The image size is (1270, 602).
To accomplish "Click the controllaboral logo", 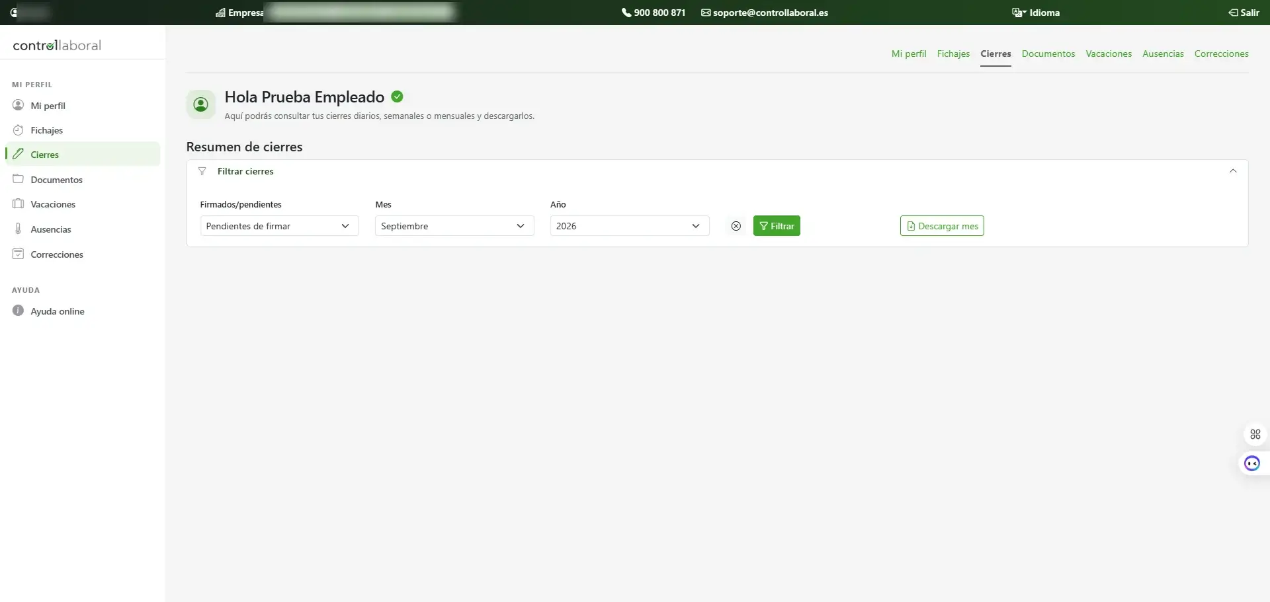I will [x=57, y=45].
